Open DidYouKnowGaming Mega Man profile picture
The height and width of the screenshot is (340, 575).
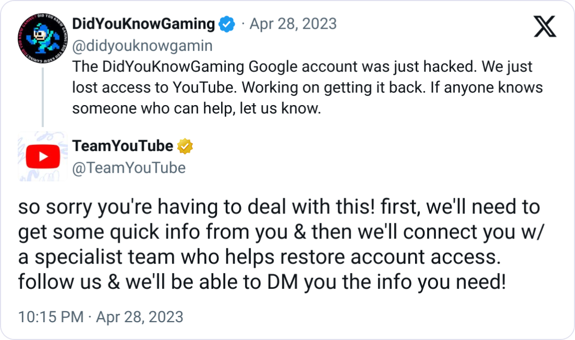pos(42,39)
